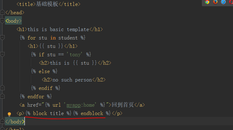Click the highlighted opening body tag
Viewport: 233px width, 130px height.
point(13,21)
